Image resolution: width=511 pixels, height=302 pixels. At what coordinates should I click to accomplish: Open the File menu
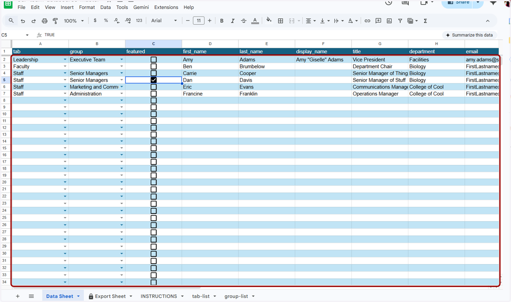coord(21,7)
